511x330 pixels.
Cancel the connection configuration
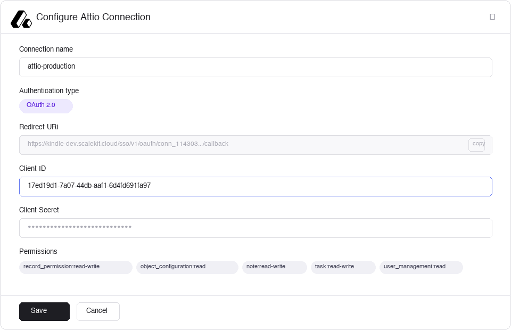pos(98,311)
